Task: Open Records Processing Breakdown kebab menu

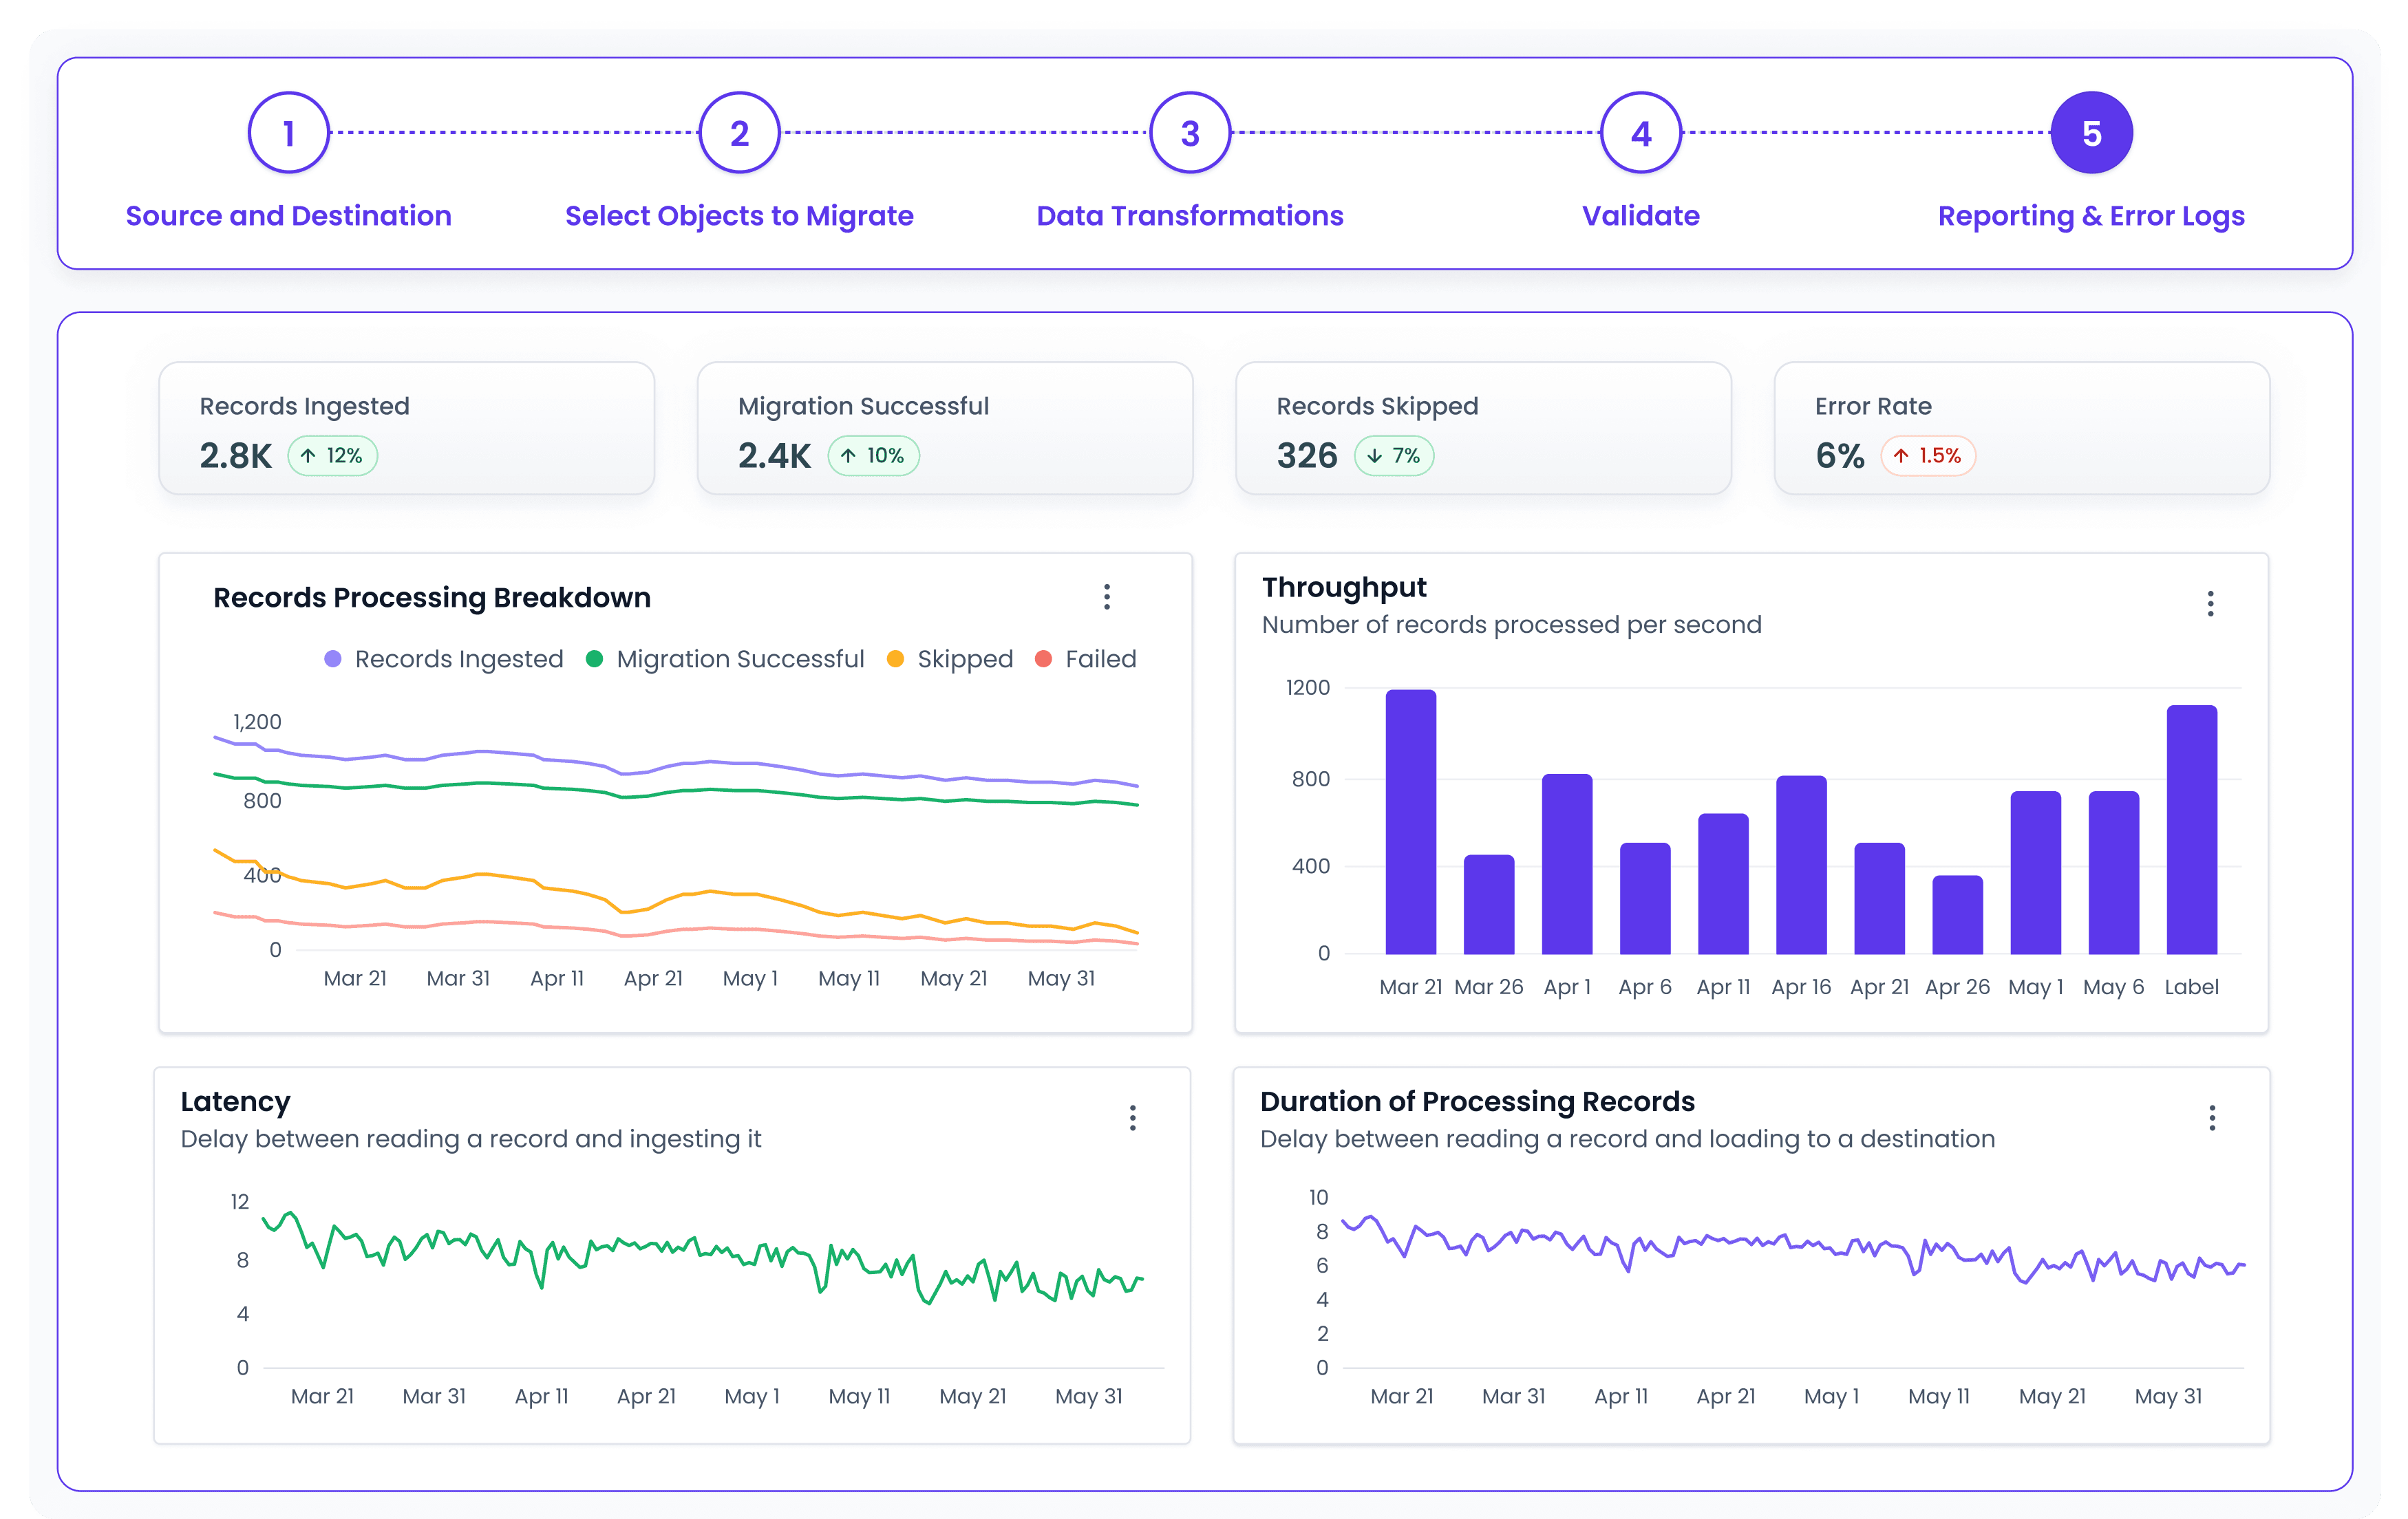Action: pos(1106,596)
